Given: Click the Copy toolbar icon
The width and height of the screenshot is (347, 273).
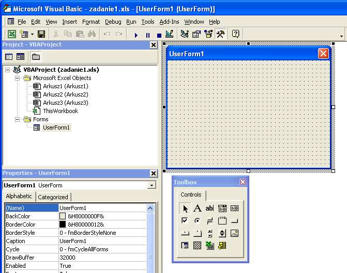Looking at the screenshot, I should (x=68, y=34).
